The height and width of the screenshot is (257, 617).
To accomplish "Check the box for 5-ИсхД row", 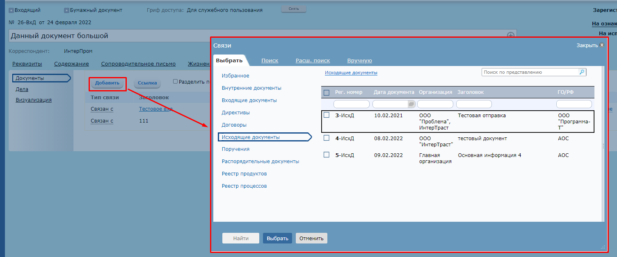I will 327,155.
